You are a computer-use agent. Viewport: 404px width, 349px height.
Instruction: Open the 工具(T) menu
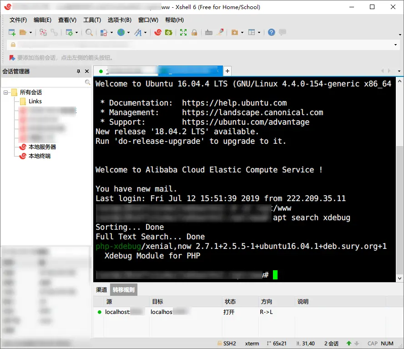click(x=92, y=20)
